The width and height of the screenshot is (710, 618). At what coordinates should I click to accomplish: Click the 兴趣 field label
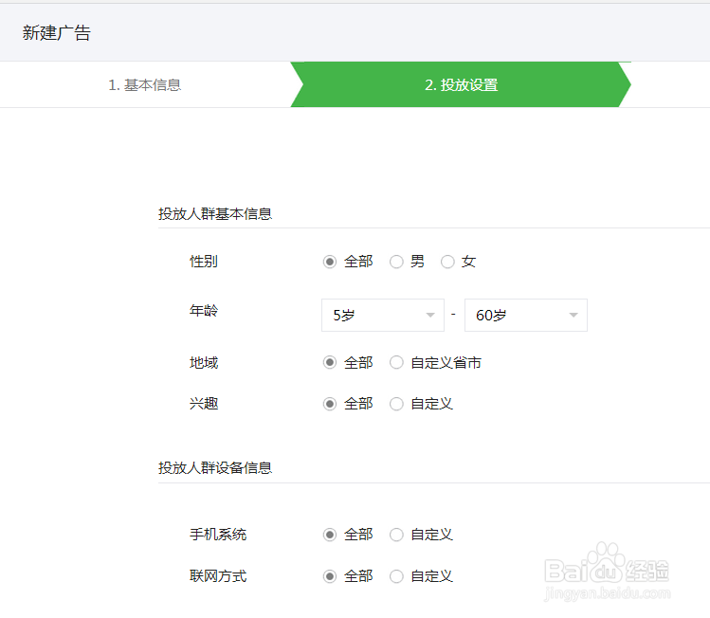pyautogui.click(x=204, y=404)
